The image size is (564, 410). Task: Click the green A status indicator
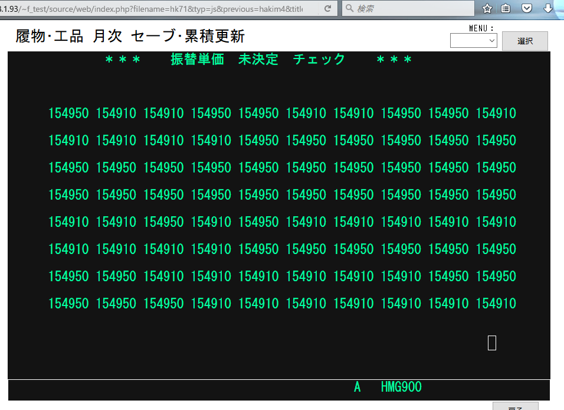pos(357,388)
